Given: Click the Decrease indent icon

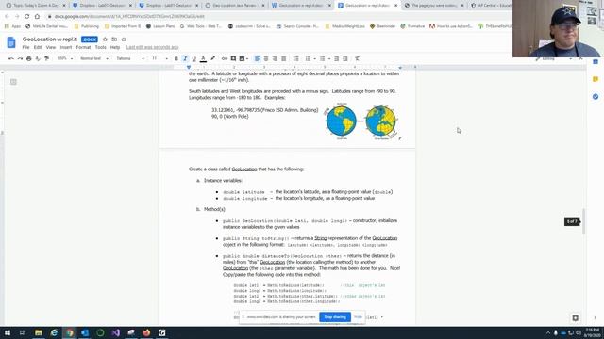Looking at the screenshot, I should [x=336, y=58].
